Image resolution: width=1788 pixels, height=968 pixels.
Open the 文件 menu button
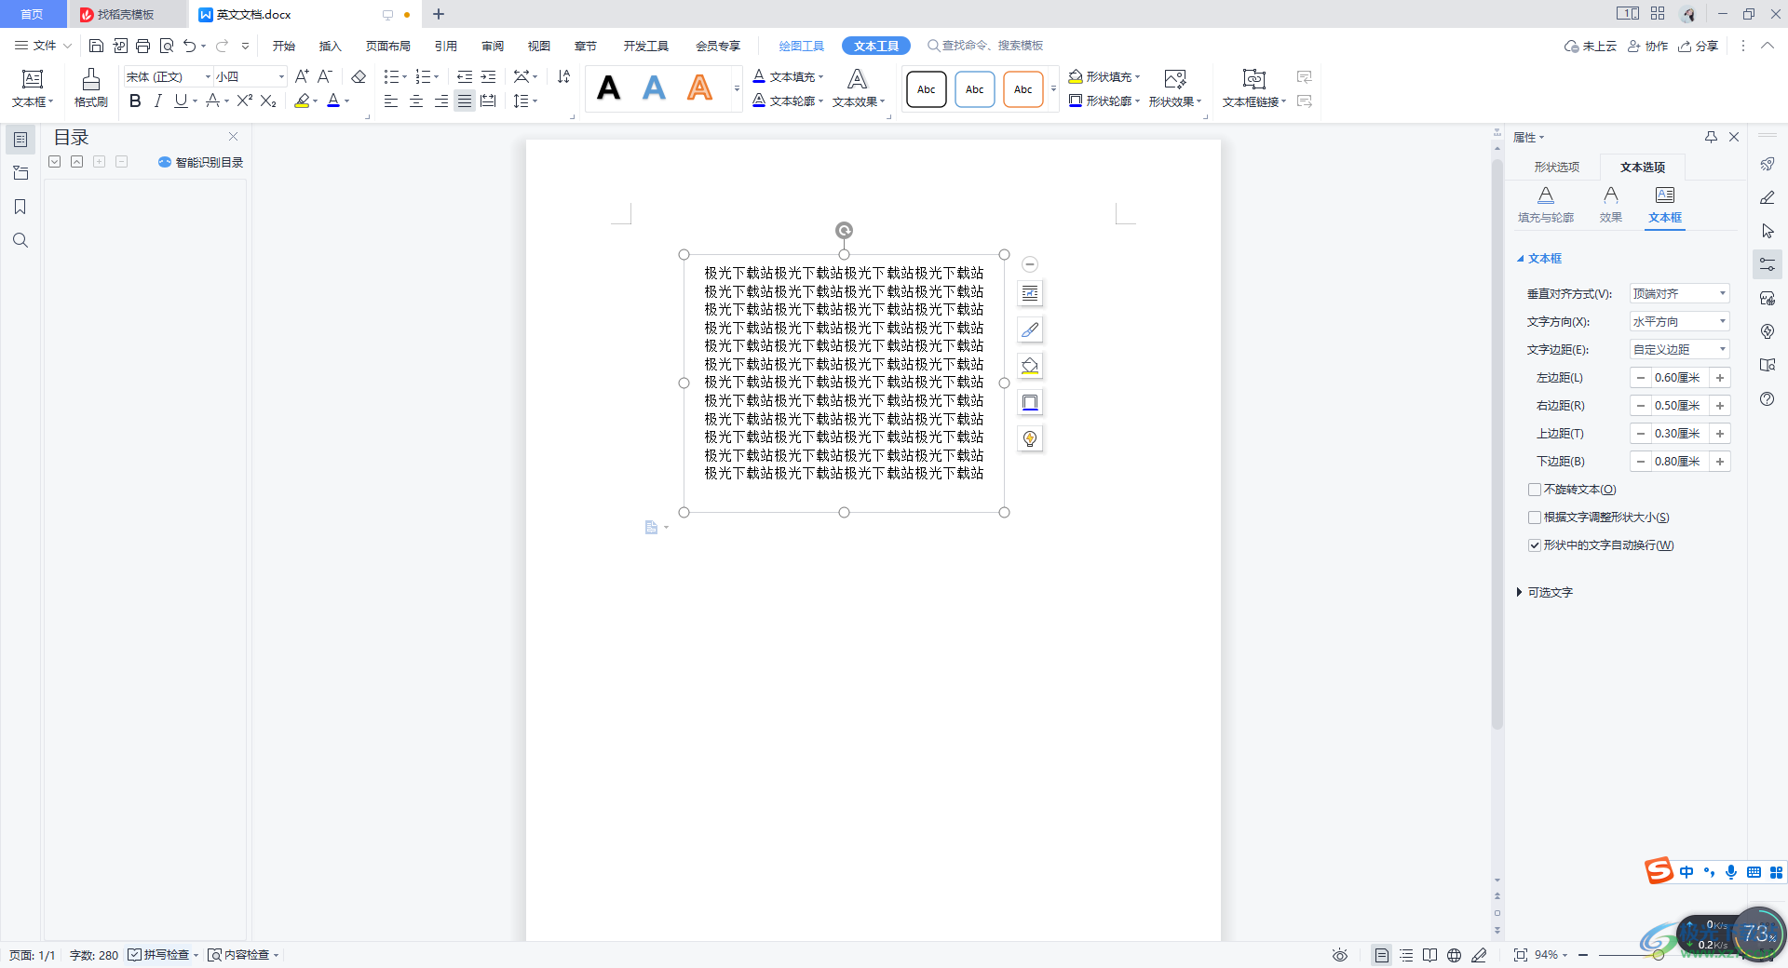[43, 46]
